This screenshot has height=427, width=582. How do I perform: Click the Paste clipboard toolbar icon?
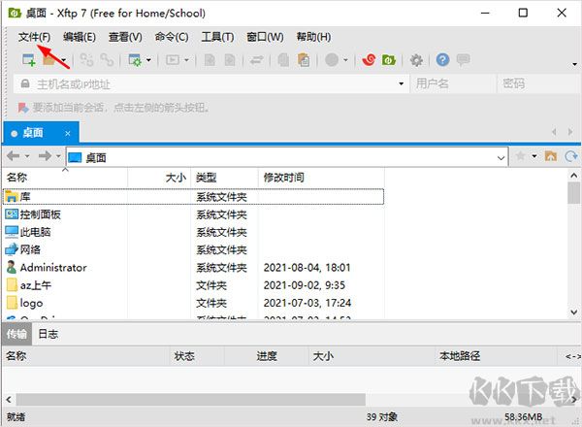(x=304, y=60)
